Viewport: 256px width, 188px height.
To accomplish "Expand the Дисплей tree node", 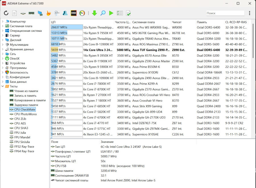I will pos(3,40).
